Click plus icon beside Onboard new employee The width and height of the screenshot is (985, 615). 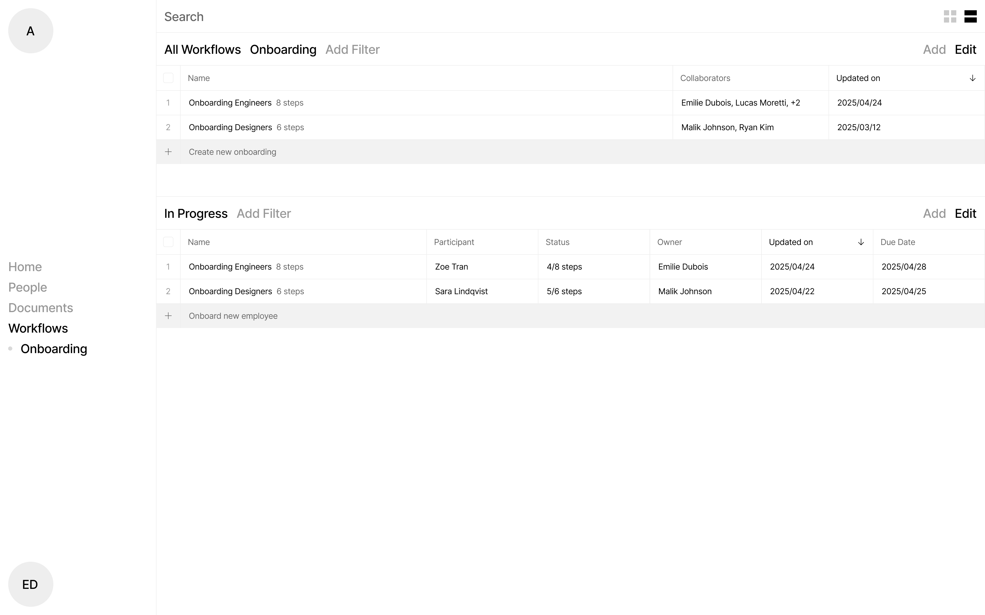click(x=168, y=316)
